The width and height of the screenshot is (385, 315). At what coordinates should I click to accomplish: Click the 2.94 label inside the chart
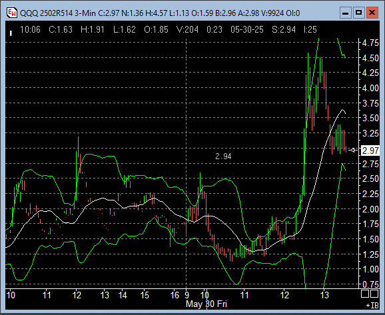coord(223,156)
